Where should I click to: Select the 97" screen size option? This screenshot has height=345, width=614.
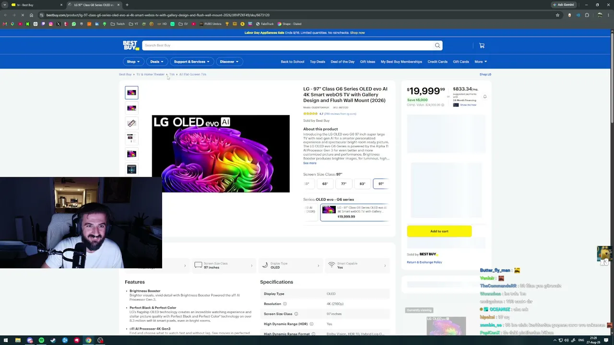click(x=381, y=184)
